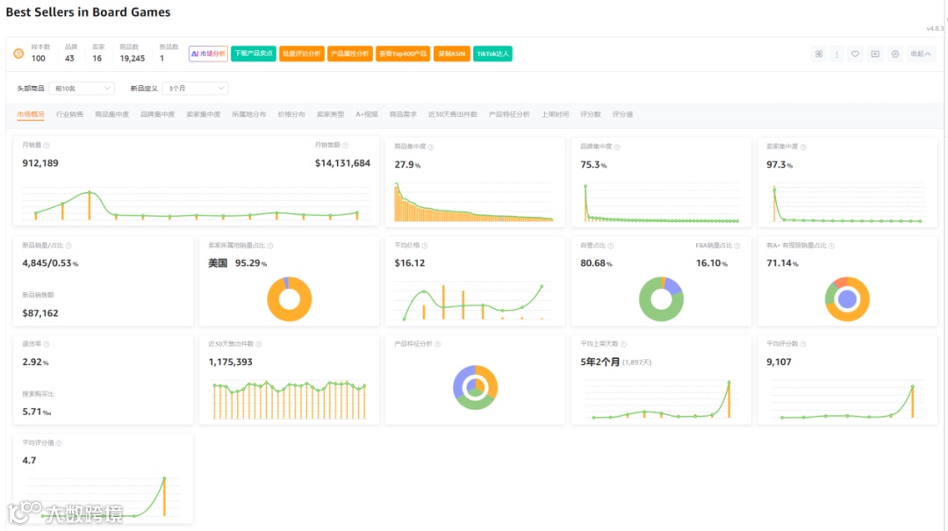Open the 价格分布 tab
The image size is (948, 531).
point(291,114)
